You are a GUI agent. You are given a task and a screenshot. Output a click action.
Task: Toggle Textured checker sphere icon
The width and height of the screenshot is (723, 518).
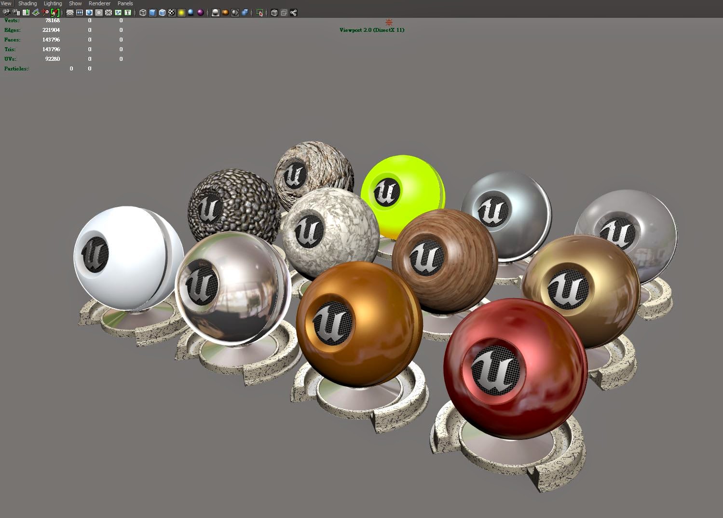click(x=172, y=13)
